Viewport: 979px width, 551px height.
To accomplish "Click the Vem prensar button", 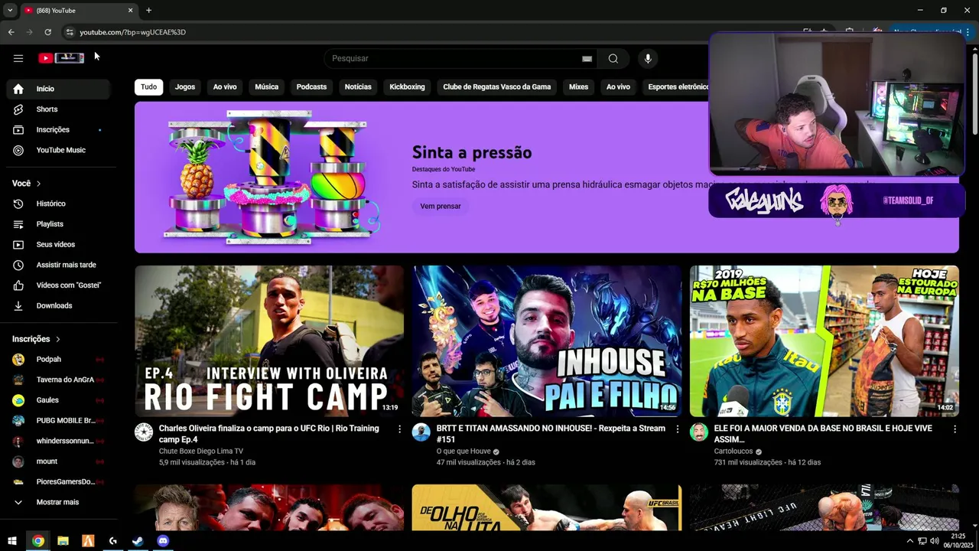I will (x=441, y=207).
